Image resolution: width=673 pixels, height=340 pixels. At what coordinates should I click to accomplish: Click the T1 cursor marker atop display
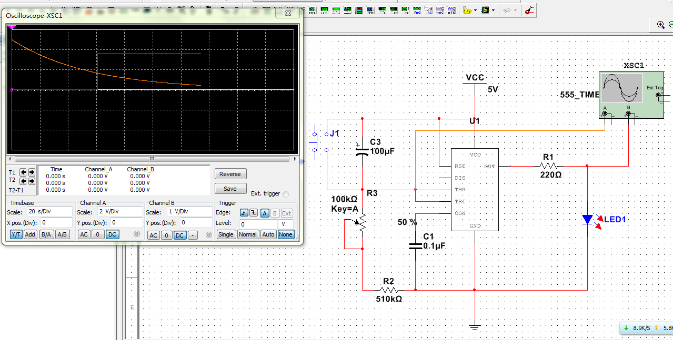click(x=12, y=26)
